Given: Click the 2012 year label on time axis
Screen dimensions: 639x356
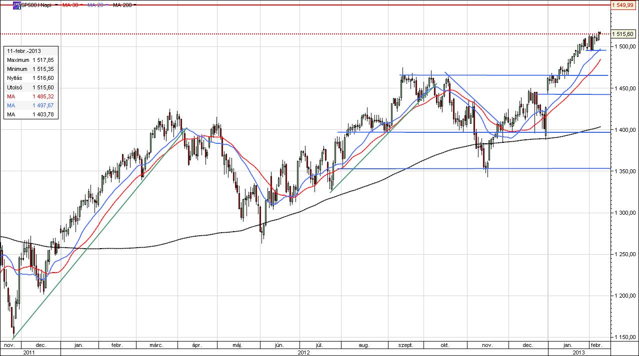Looking at the screenshot, I should pyautogui.click(x=303, y=352).
